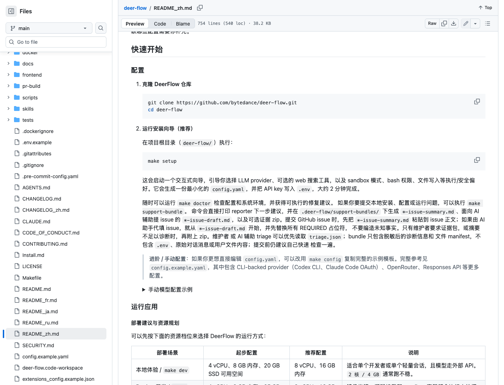Click the docs folder icon
This screenshot has width=504, height=385.
[x=17, y=64]
